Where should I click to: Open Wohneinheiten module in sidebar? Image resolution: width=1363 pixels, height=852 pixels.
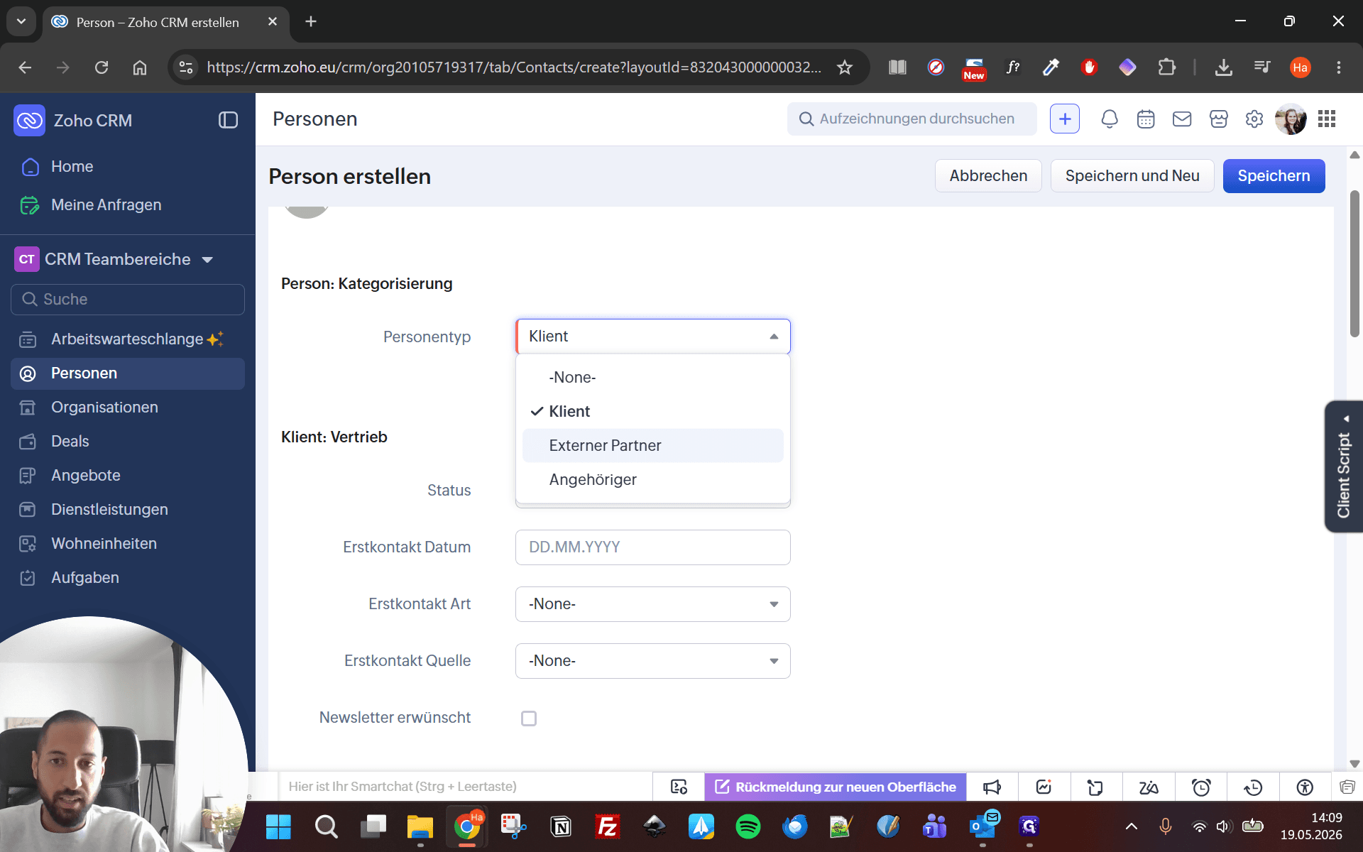click(x=128, y=544)
